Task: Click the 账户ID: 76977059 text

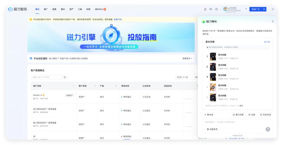Action: (41, 98)
